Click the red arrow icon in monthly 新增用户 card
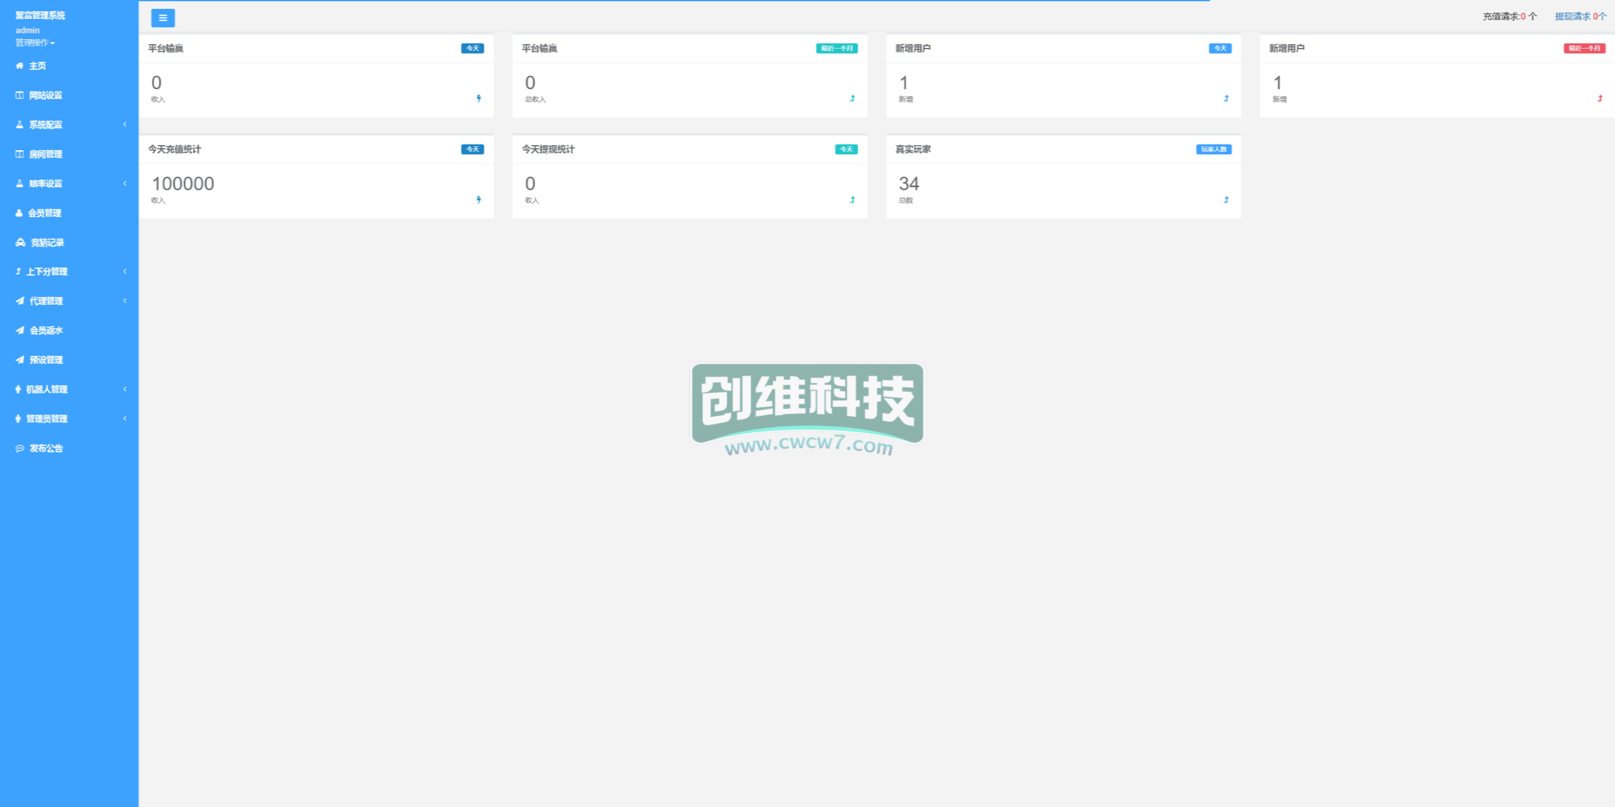This screenshot has width=1615, height=807. pyautogui.click(x=1600, y=98)
